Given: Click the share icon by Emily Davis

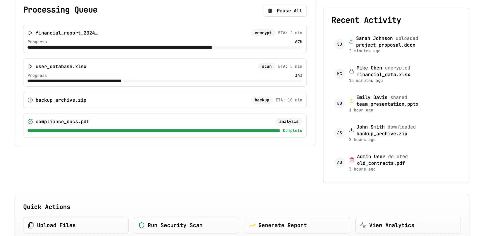Looking at the screenshot, I should (x=351, y=101).
